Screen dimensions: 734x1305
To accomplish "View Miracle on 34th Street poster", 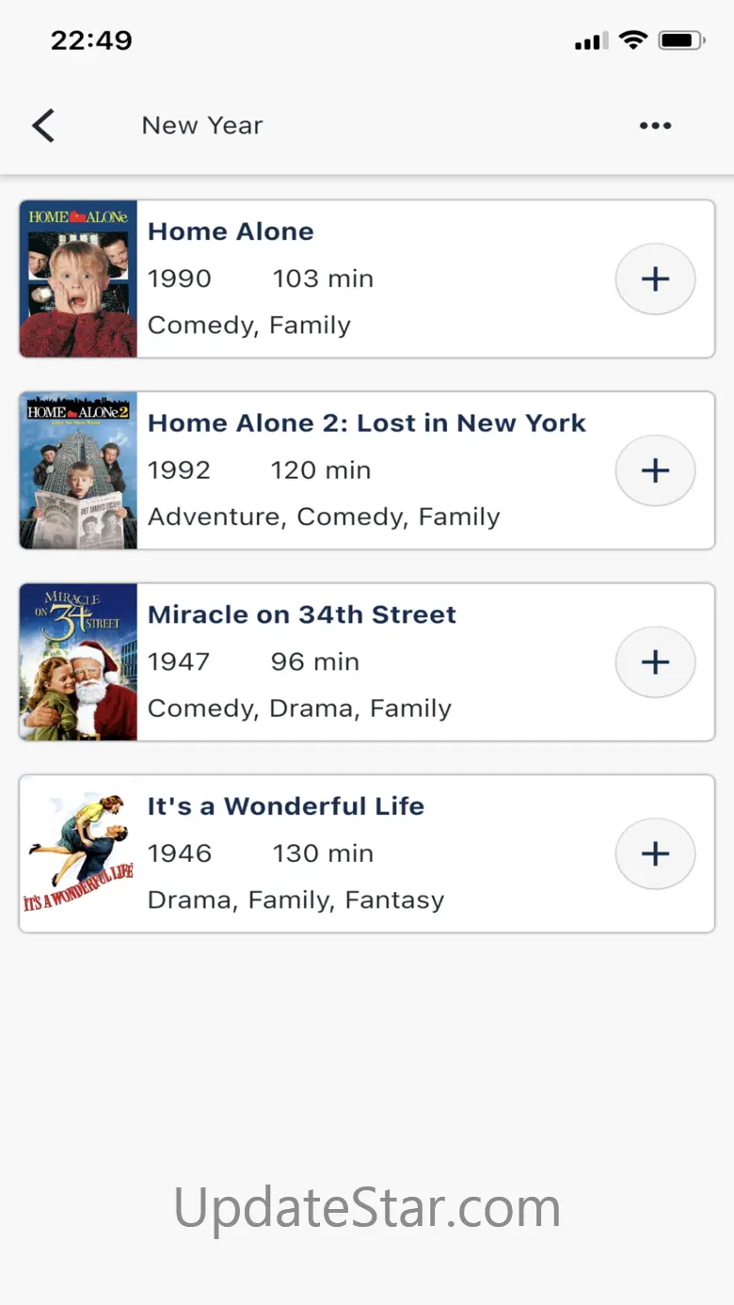I will click(x=78, y=662).
